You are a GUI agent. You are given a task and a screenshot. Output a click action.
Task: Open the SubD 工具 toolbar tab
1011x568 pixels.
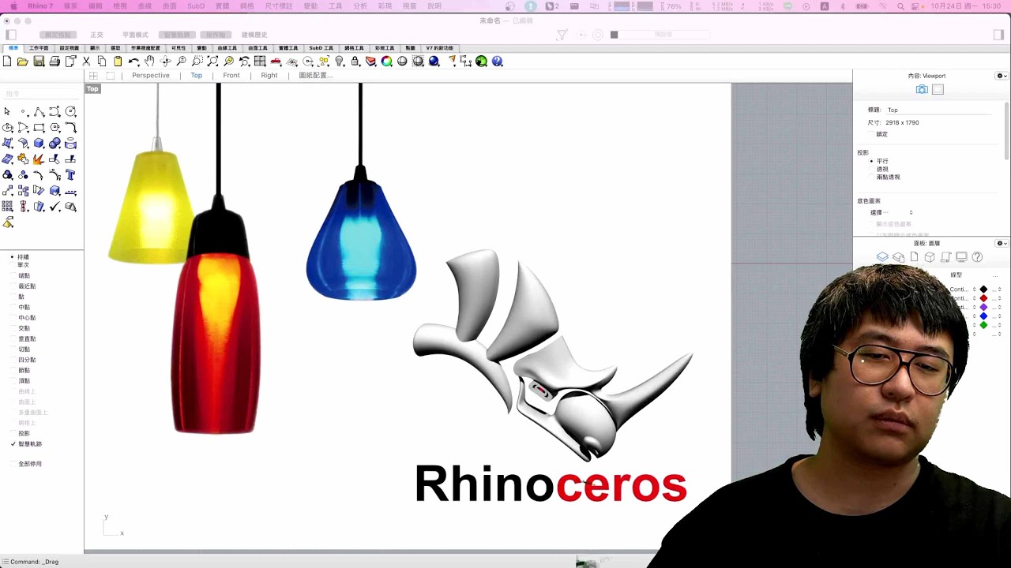tap(321, 48)
